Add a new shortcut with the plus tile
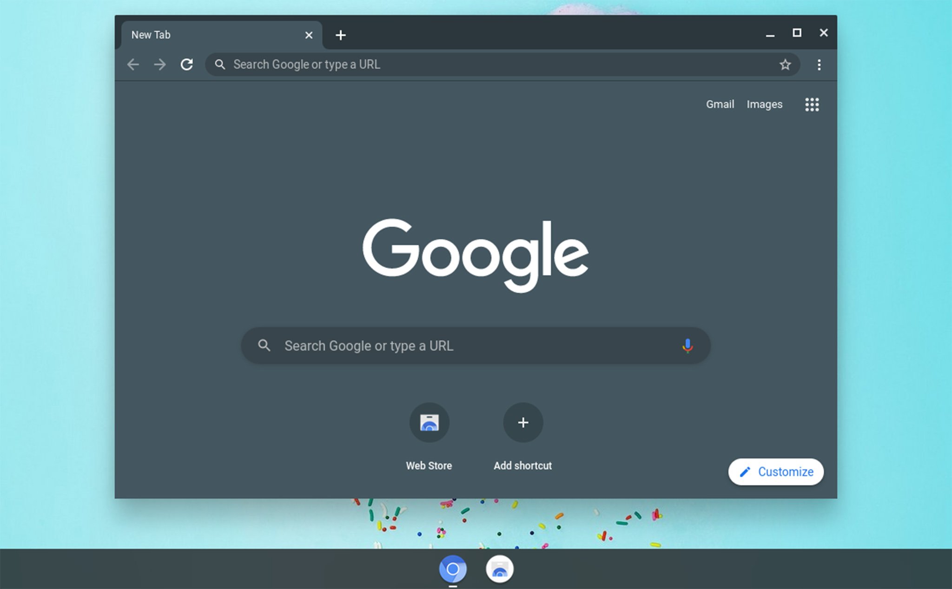 coord(522,423)
